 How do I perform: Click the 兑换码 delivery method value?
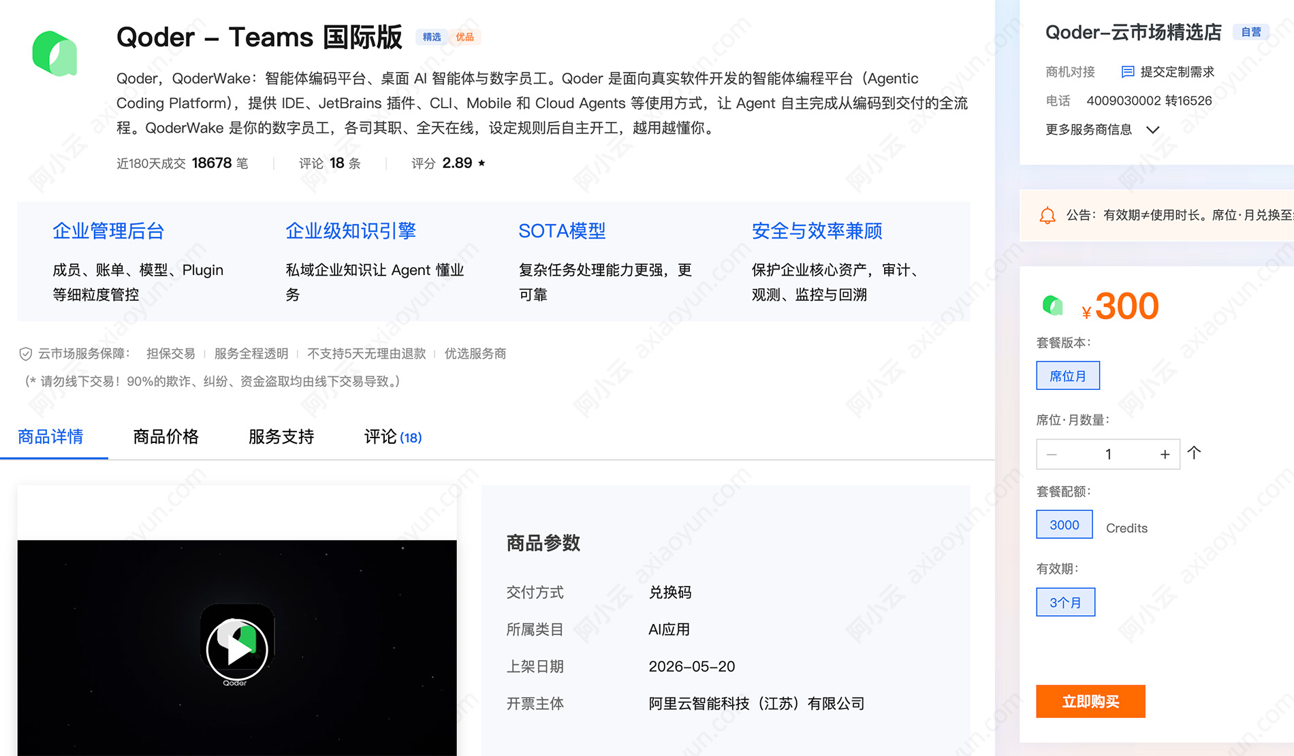pos(670,593)
